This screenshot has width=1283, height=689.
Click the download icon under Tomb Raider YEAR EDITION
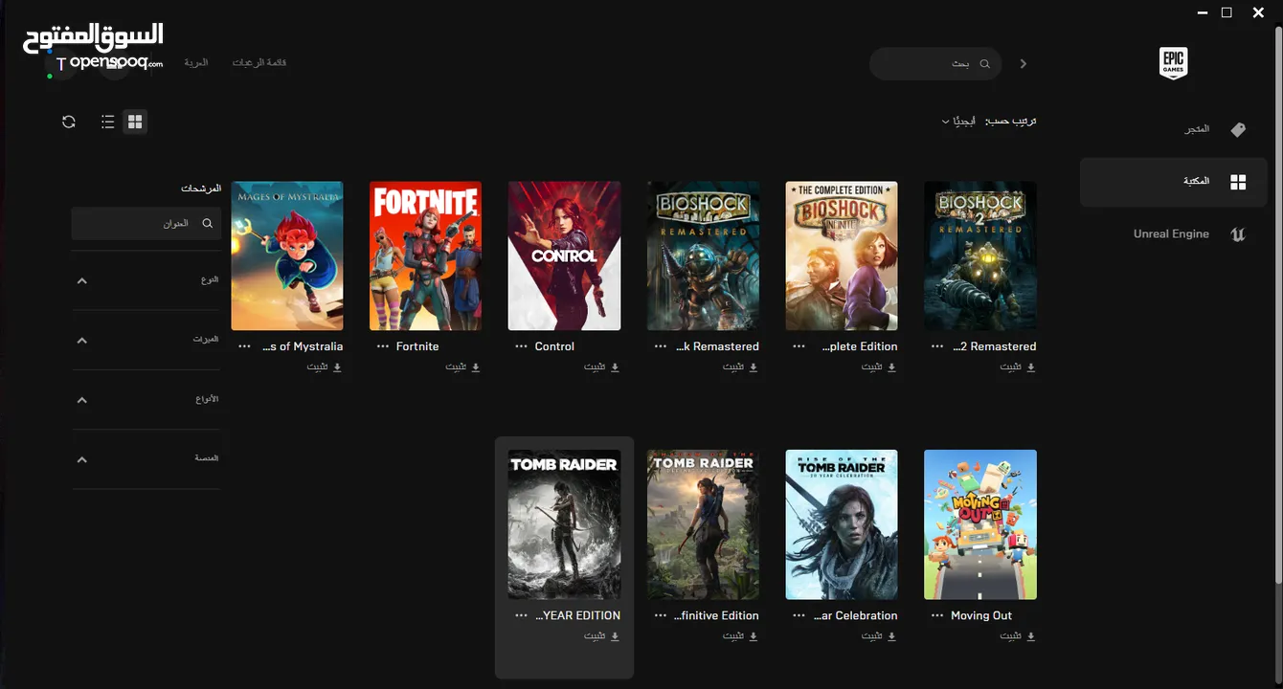tap(615, 635)
